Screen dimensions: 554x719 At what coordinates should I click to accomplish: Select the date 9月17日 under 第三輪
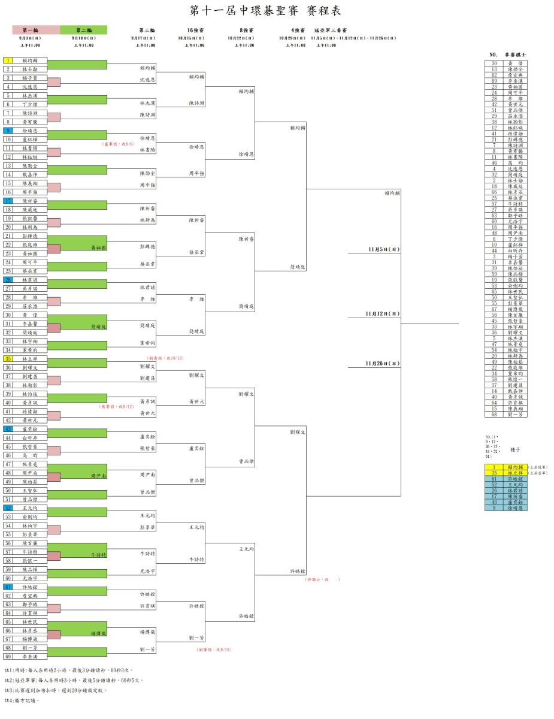coord(143,38)
